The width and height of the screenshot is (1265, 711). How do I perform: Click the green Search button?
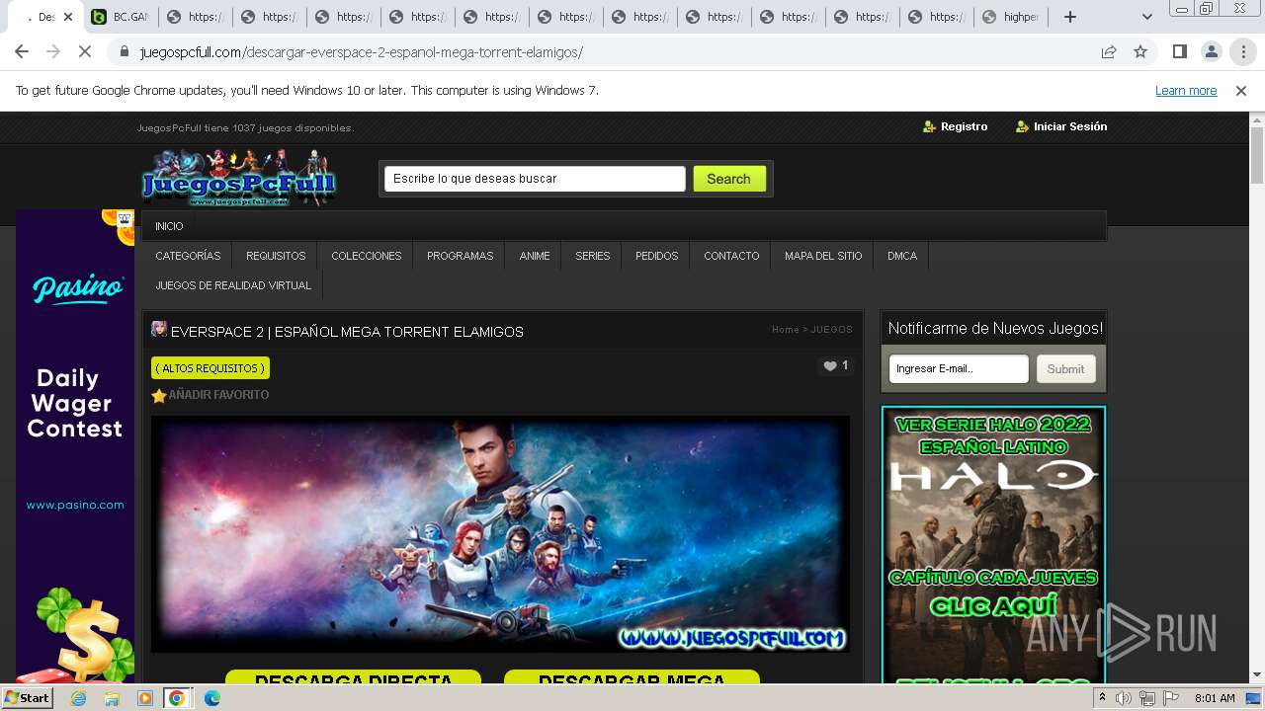(x=729, y=179)
